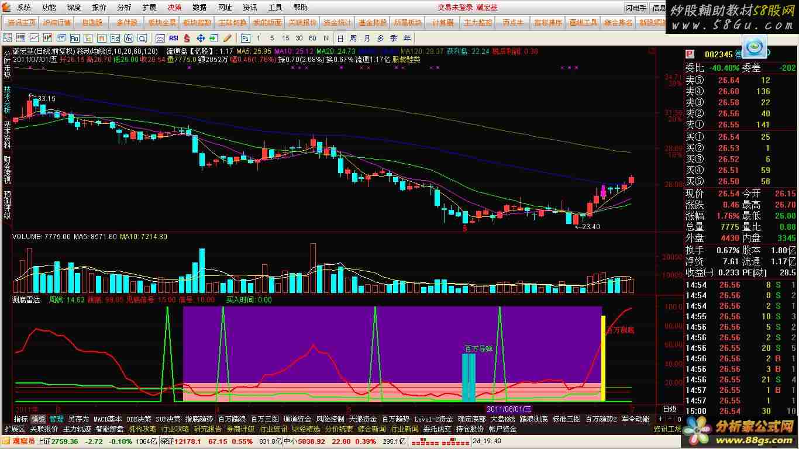Select the 30-minute period button

(x=299, y=38)
